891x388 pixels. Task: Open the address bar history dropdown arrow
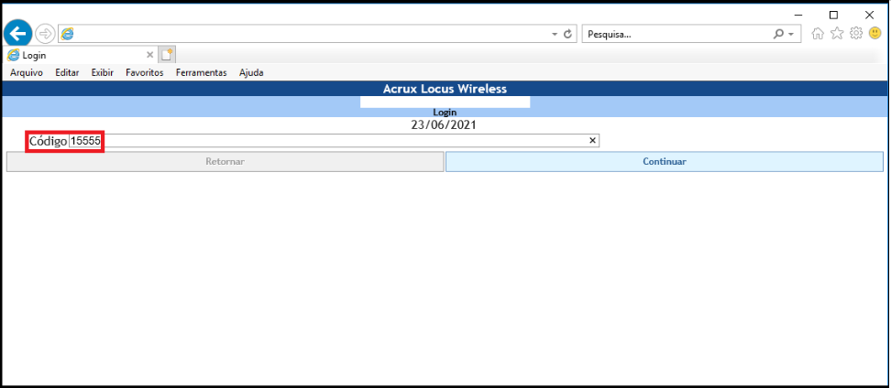pos(555,34)
